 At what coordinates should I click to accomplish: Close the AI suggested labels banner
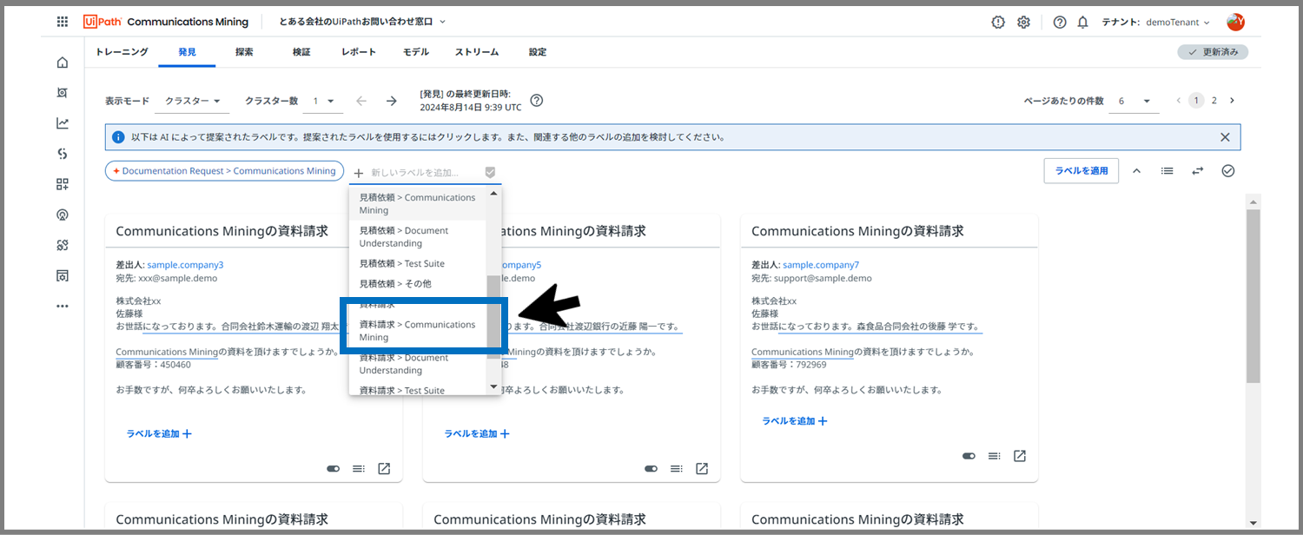(x=1225, y=137)
